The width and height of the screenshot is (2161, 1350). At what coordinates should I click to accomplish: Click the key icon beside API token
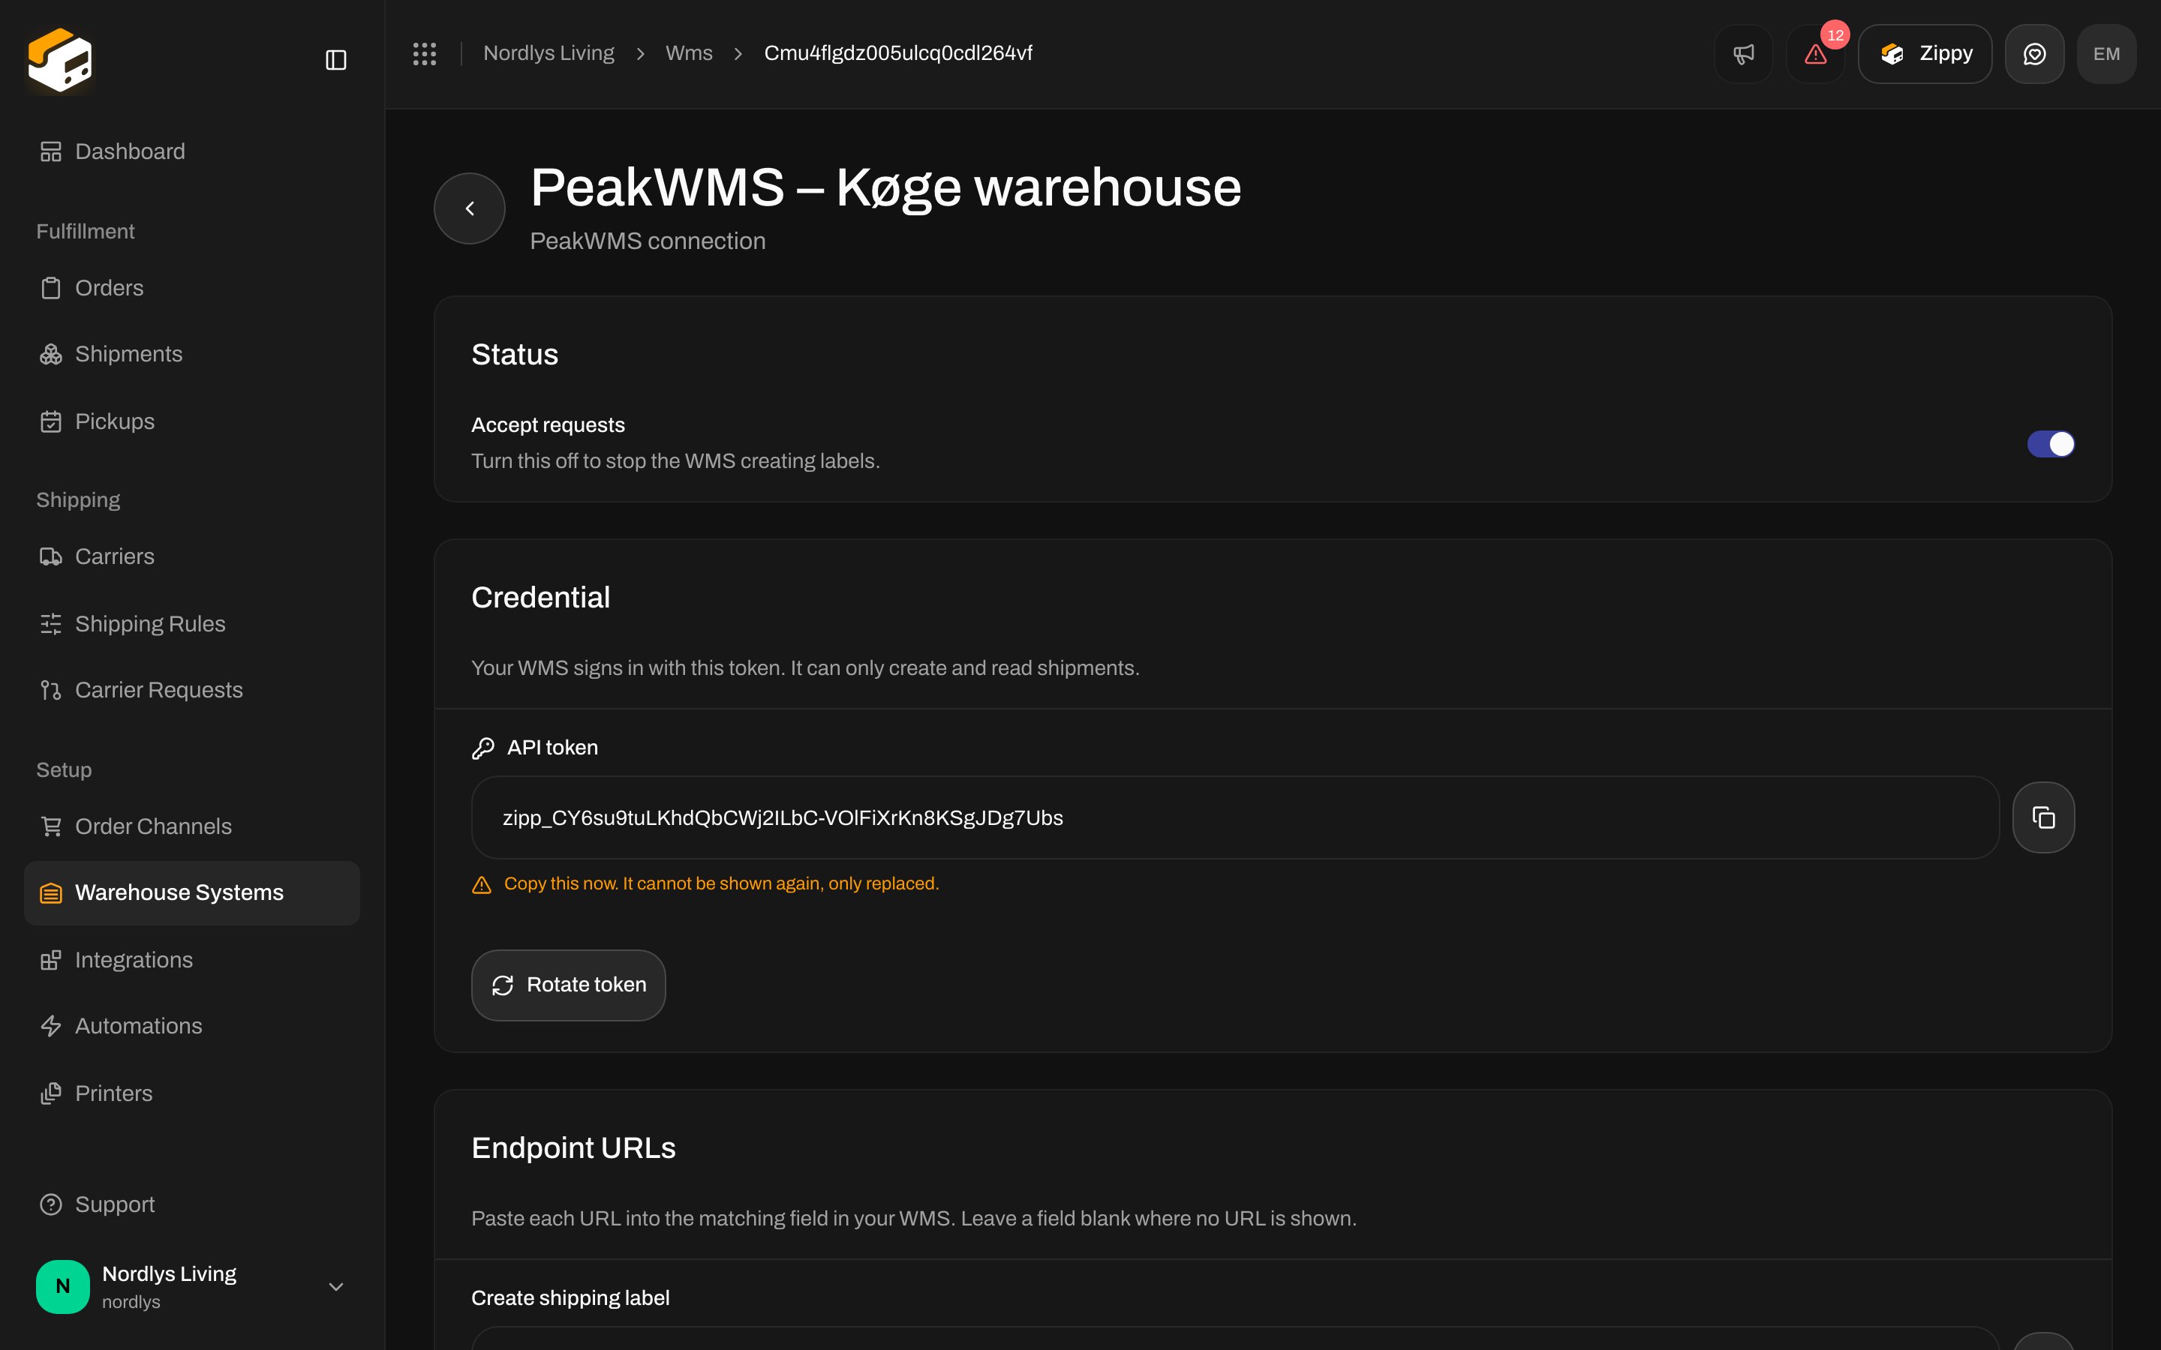click(483, 748)
